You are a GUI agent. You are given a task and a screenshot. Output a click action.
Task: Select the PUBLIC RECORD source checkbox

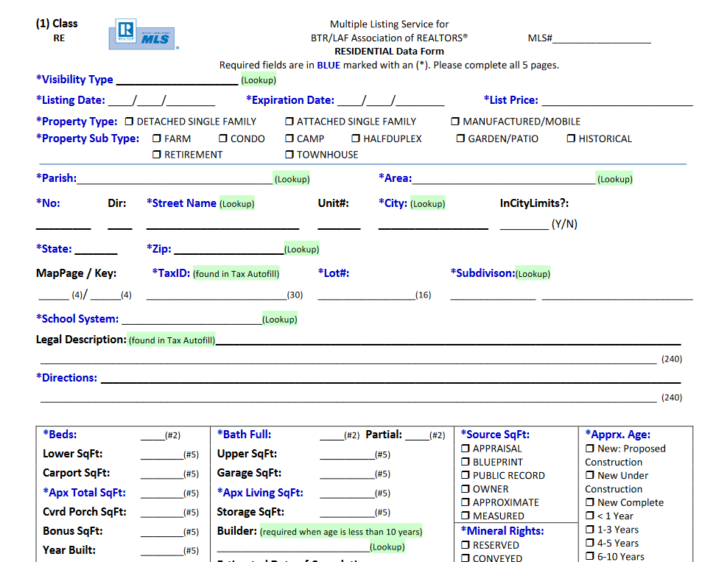point(466,475)
